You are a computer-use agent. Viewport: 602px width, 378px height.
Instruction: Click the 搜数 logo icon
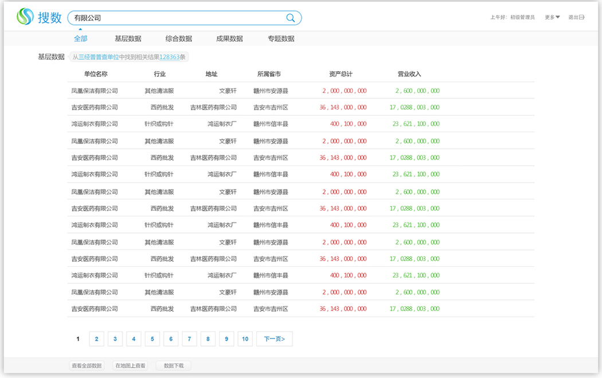[x=25, y=17]
